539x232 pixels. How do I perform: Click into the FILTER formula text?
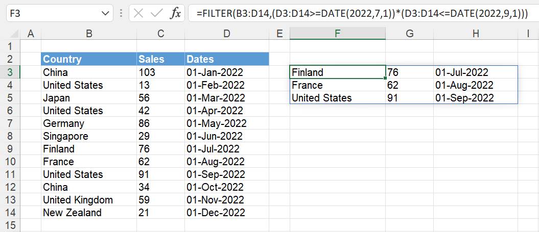click(362, 13)
